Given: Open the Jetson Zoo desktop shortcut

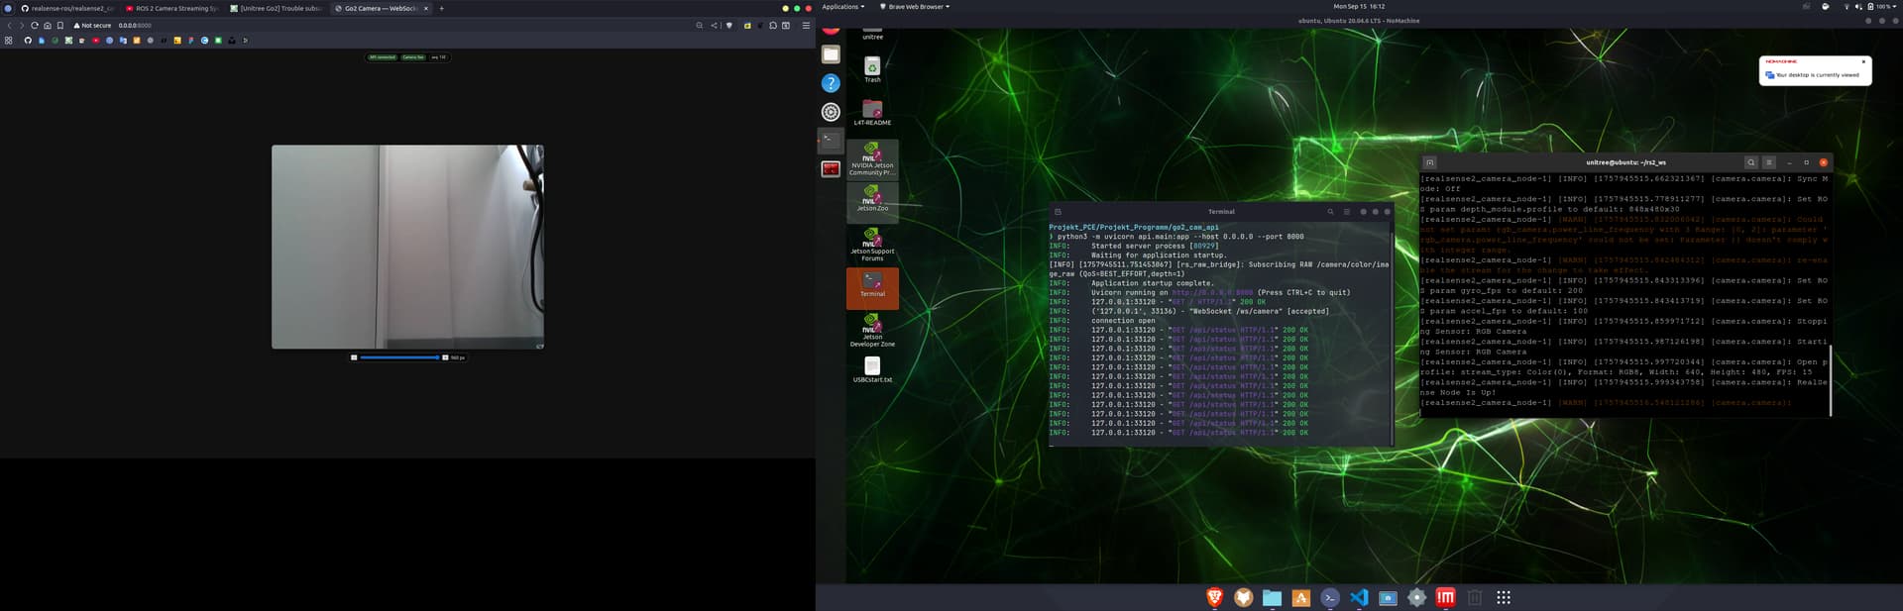Looking at the screenshot, I should click(872, 198).
